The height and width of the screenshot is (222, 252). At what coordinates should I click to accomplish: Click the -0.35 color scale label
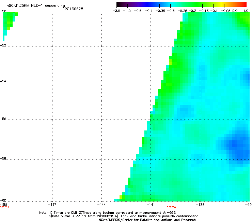(160, 11)
